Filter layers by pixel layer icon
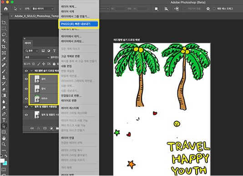Image resolution: width=243 pixels, height=176 pixels. click(43, 51)
